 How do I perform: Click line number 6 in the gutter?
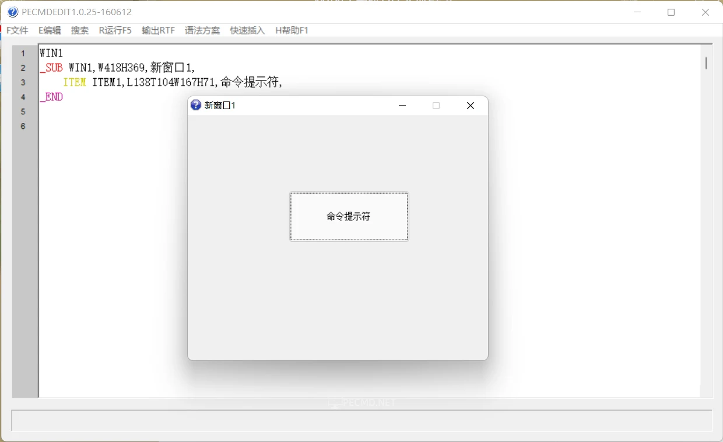(x=23, y=126)
